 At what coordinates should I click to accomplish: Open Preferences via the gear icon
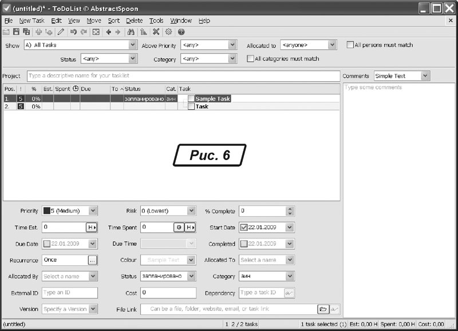[x=168, y=32]
